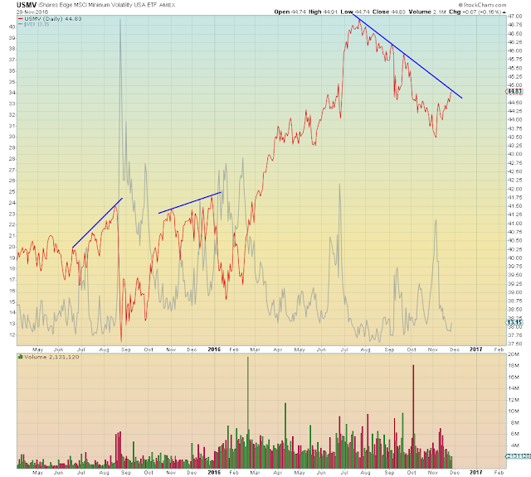This screenshot has height=477, width=531.
Task: Click the 20 label on left VIX axis
Action: tap(12, 247)
